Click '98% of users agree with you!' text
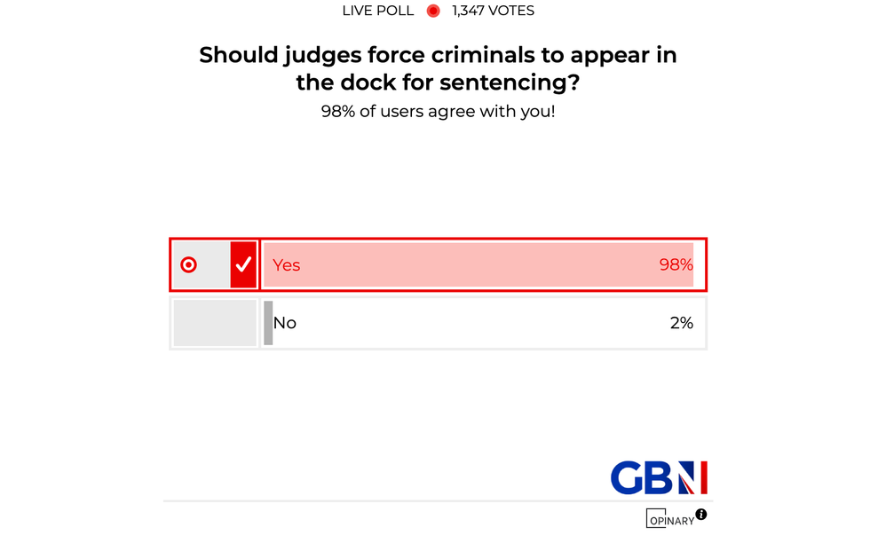The height and width of the screenshot is (535, 870). (x=438, y=113)
